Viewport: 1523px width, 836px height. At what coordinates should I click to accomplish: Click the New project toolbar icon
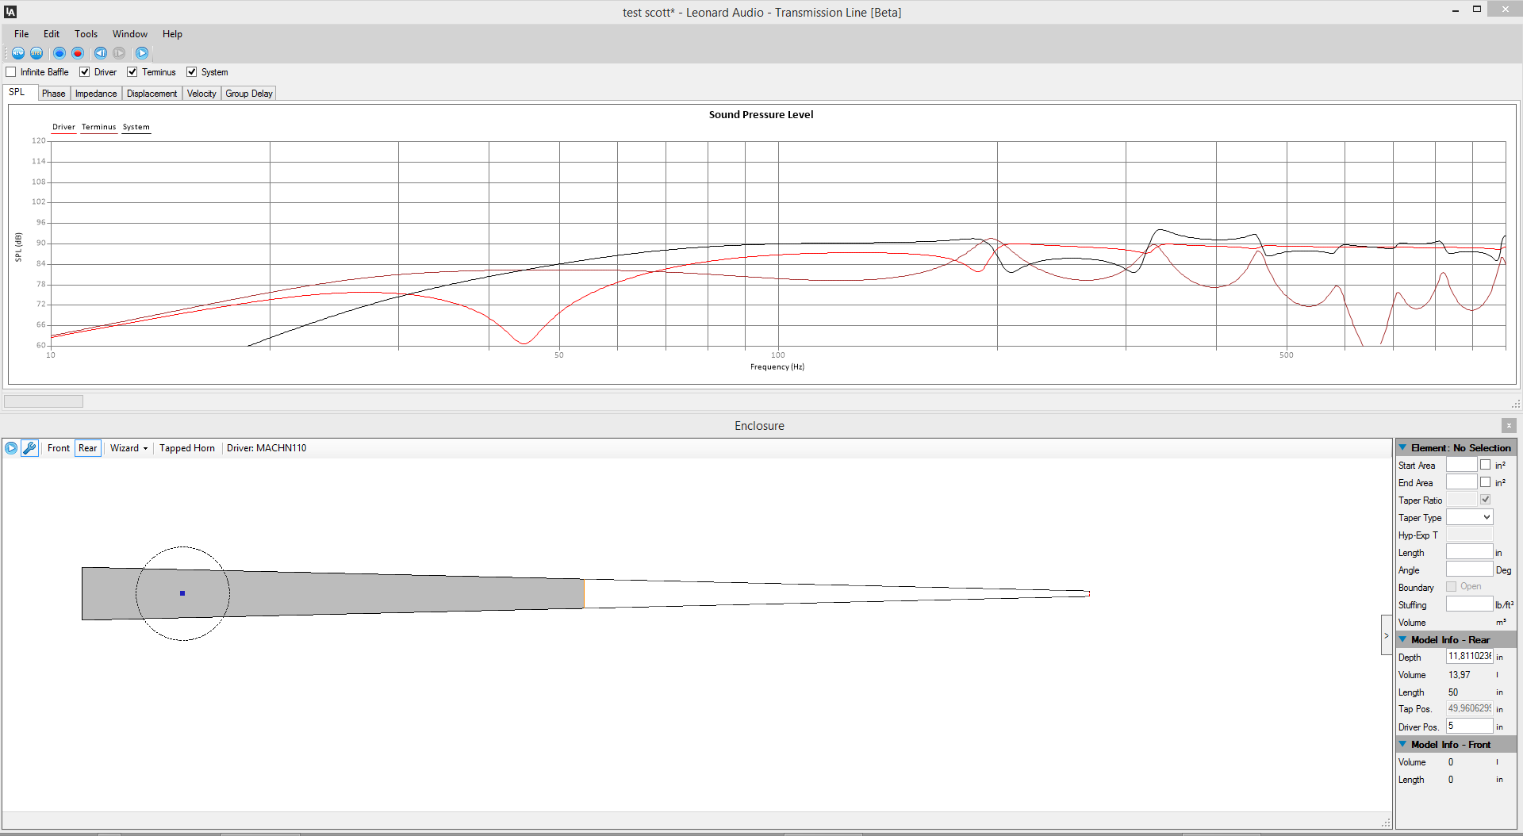click(18, 53)
